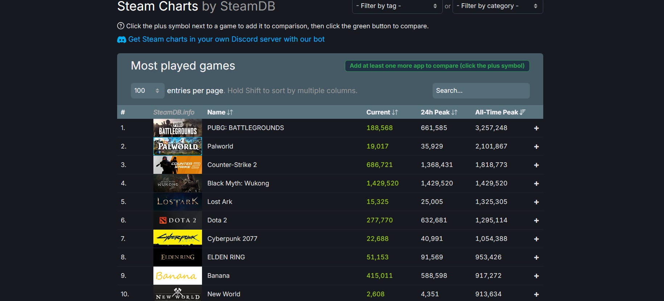Open Black Myth: Wukong thumbnail image

click(178, 183)
